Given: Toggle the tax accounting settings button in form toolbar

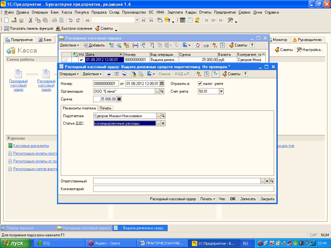Looking at the screenshot, I should [215, 74].
